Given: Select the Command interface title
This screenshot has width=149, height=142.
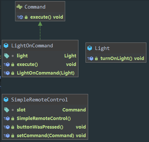Looking at the screenshot, I should pos(35,7).
